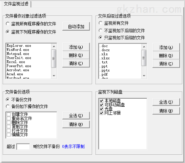The width and height of the screenshot is (185, 163).
Task: Select Explorer.exe in the program list
Action: (x=19, y=46)
